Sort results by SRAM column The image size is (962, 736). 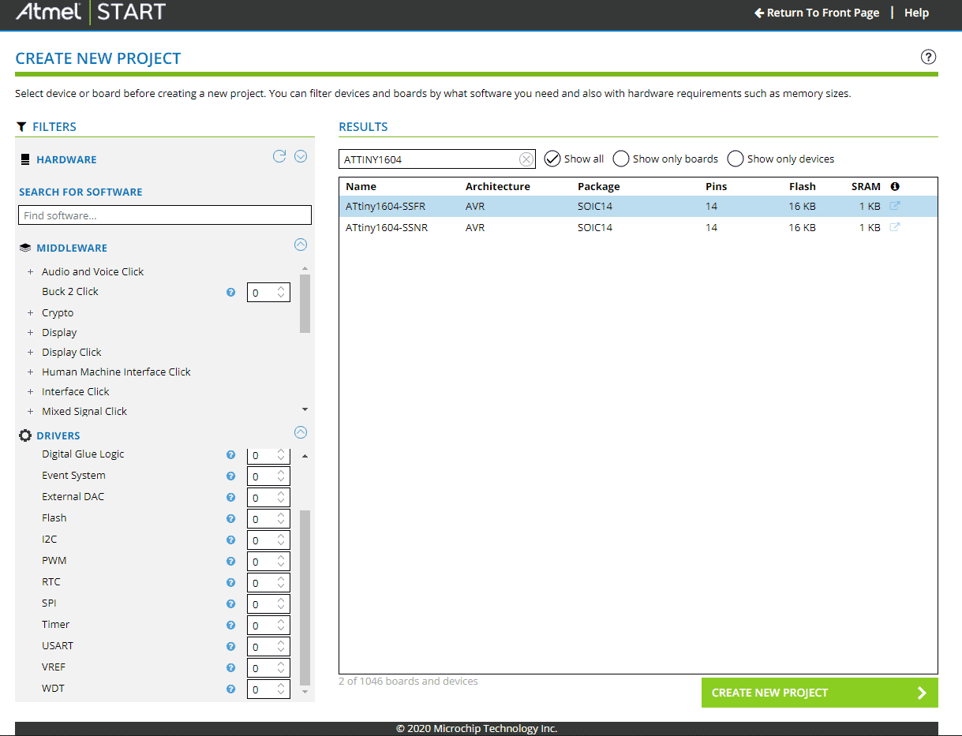pos(866,187)
